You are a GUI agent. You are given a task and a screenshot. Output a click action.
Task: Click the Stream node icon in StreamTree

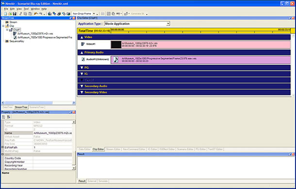pos(7,22)
